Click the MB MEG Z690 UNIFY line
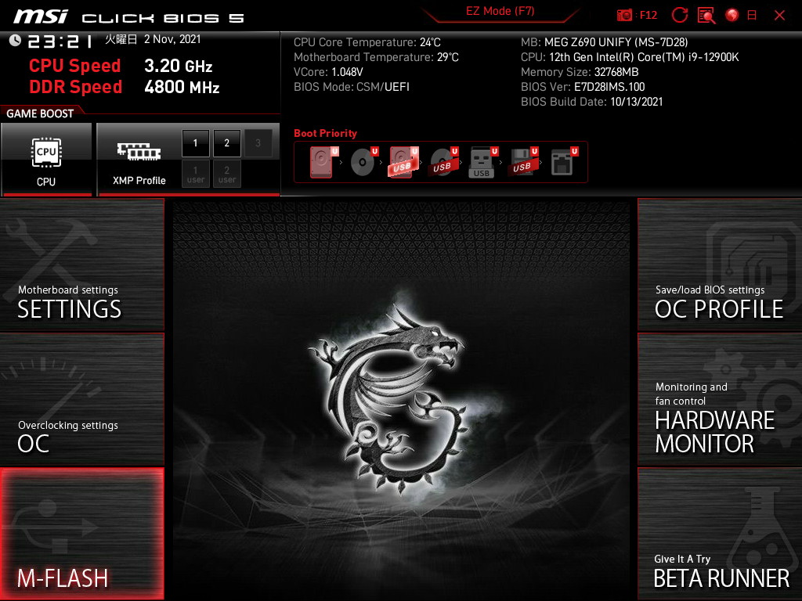The height and width of the screenshot is (601, 802). pos(605,42)
